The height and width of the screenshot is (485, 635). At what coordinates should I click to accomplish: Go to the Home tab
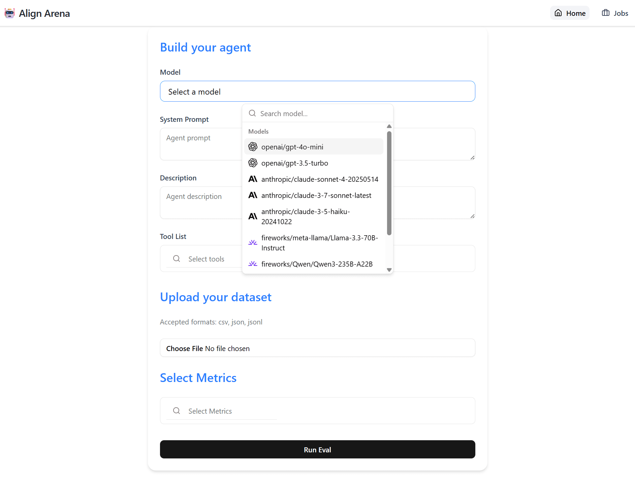click(x=570, y=13)
